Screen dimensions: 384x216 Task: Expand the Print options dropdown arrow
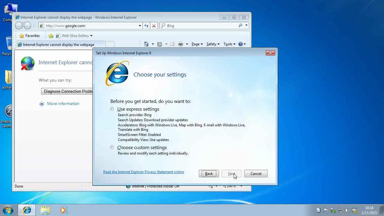(x=187, y=44)
